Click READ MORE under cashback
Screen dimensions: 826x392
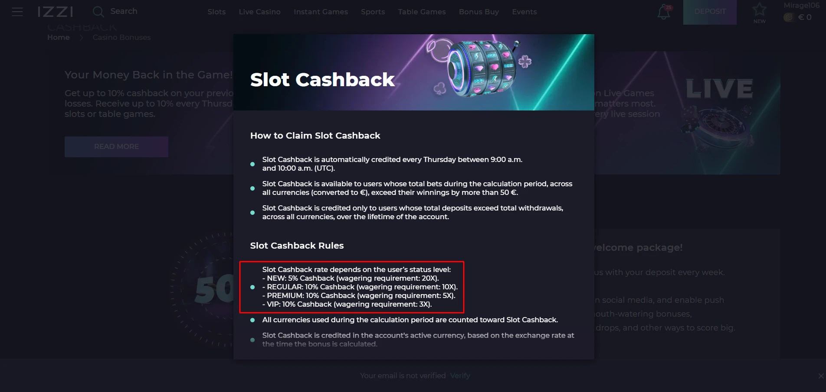tap(116, 147)
